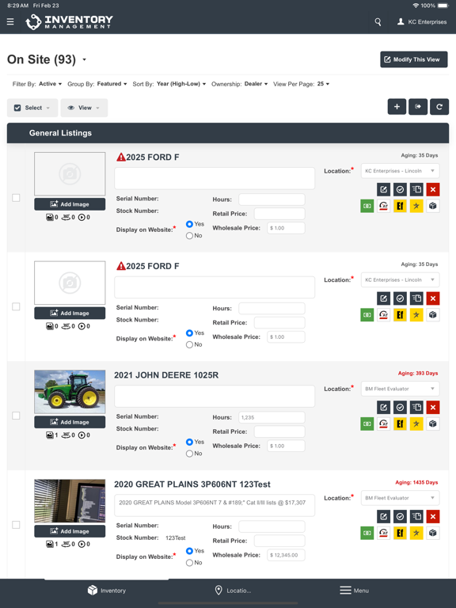Change Sort By Year (High-Low) dropdown
This screenshot has height=608, width=456.
pyautogui.click(x=181, y=84)
